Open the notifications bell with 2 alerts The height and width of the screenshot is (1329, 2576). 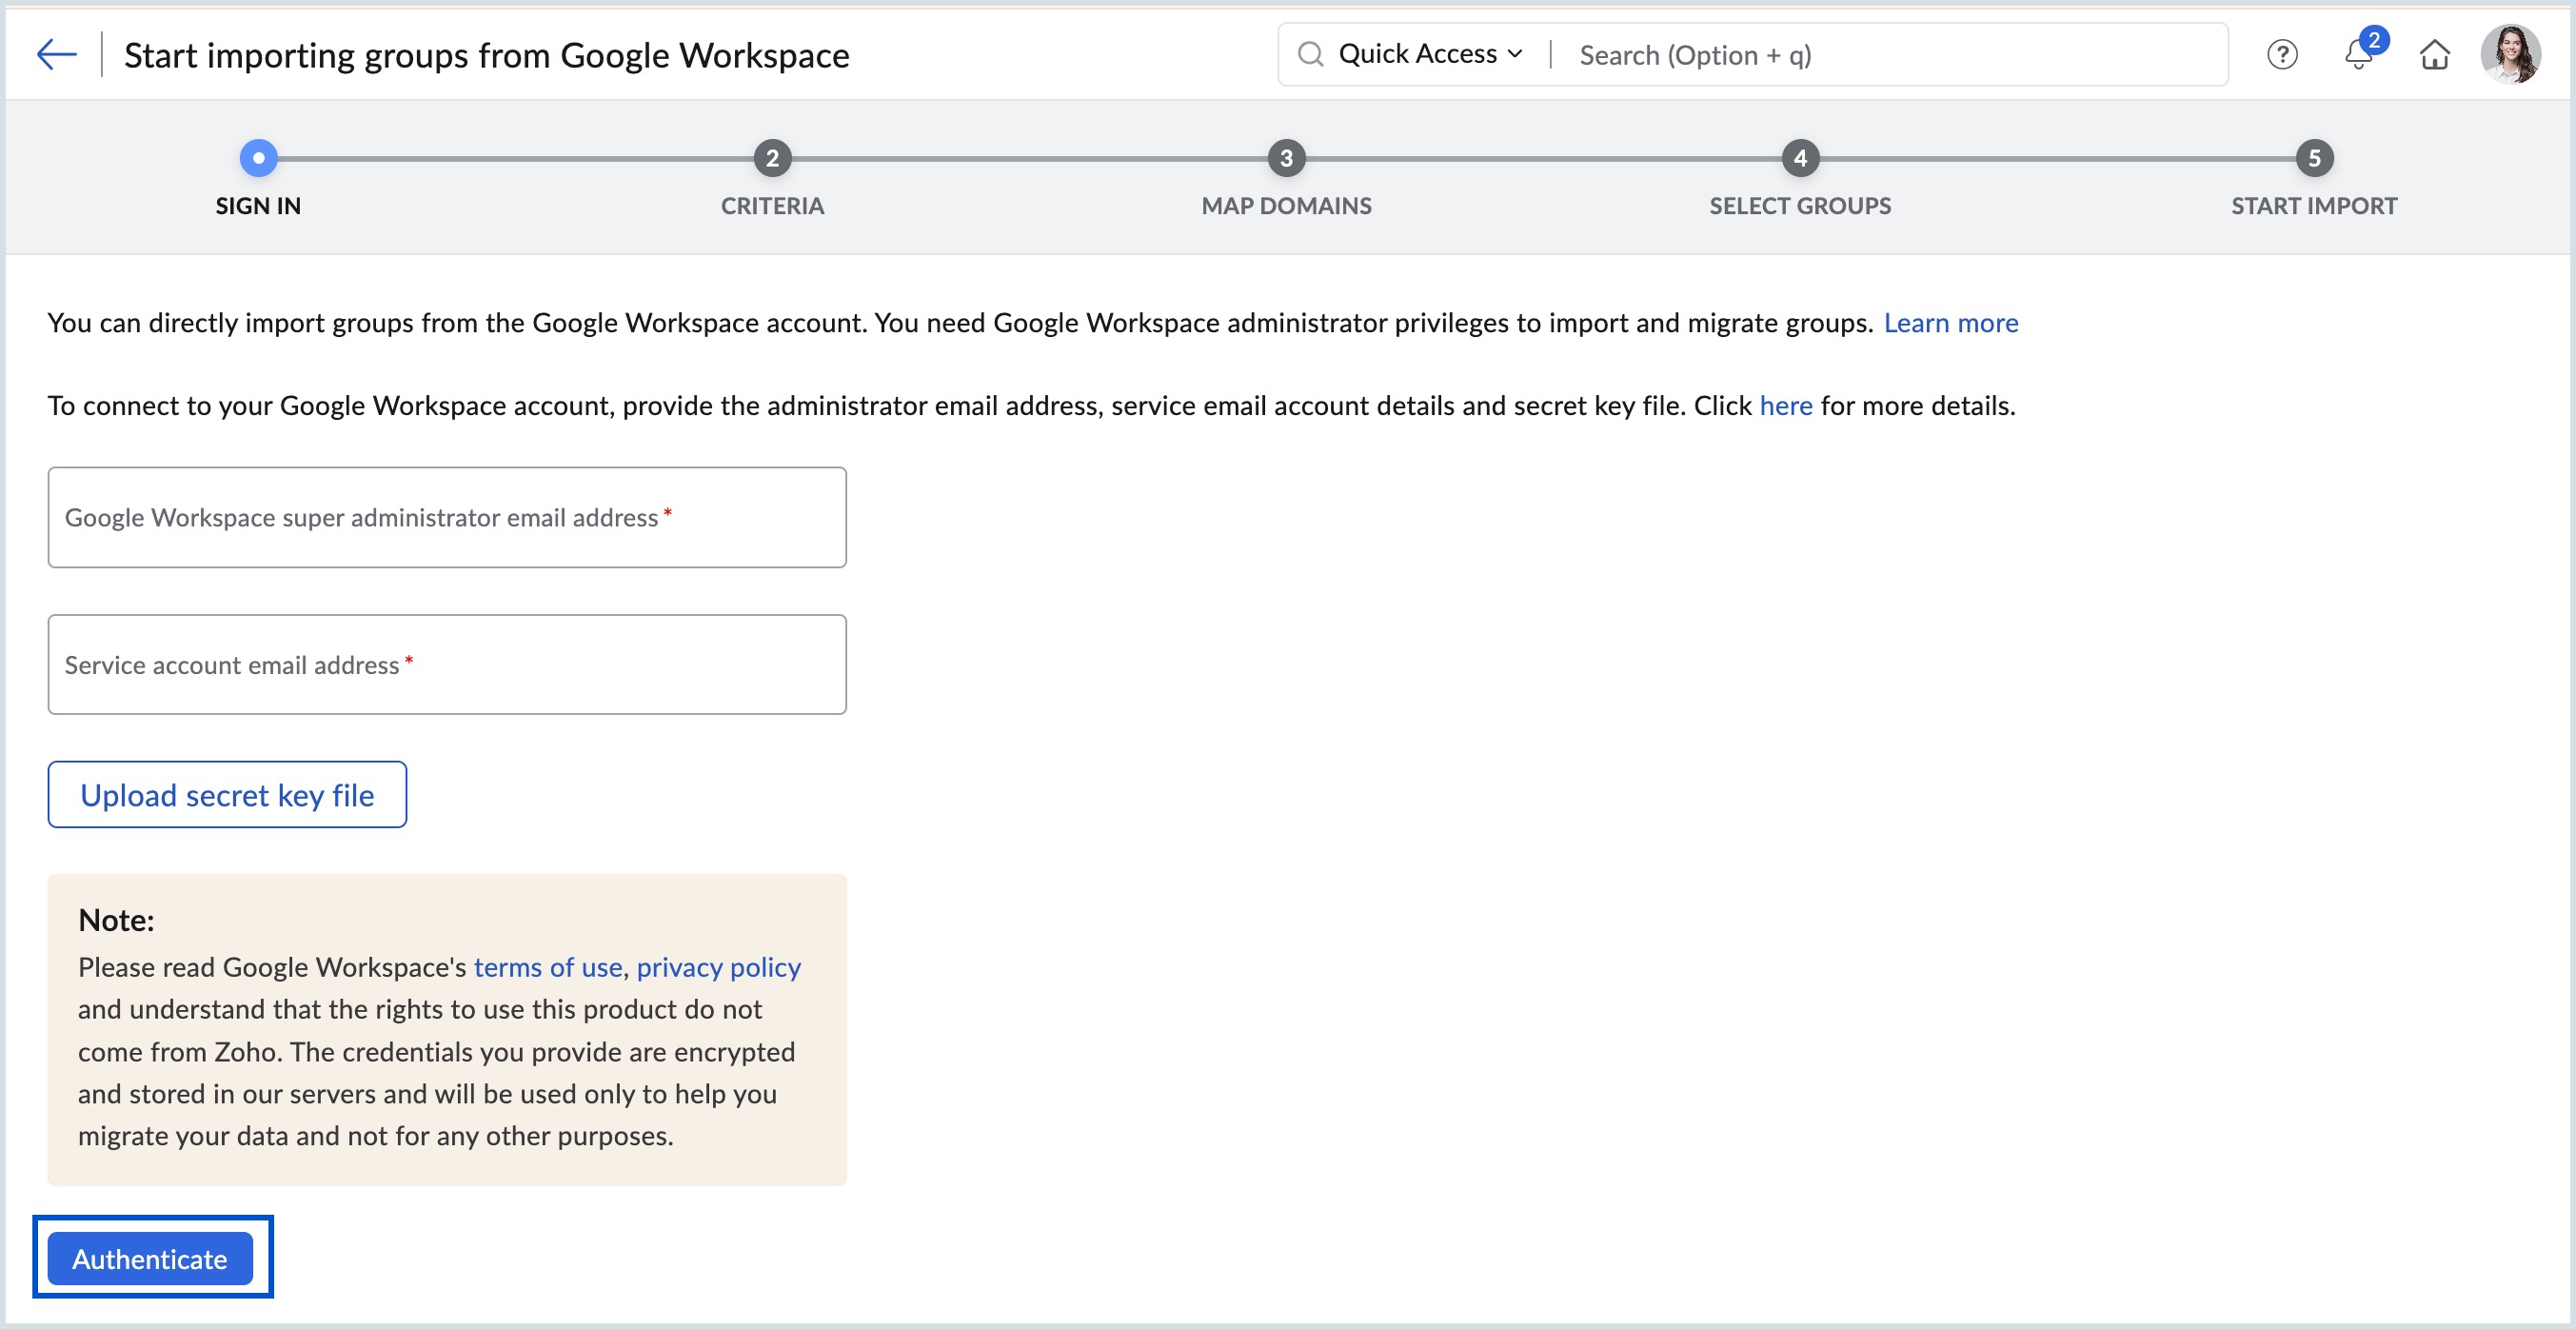point(2359,54)
